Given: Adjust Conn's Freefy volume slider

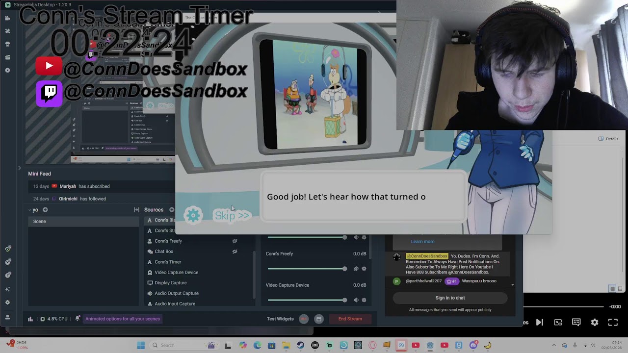Looking at the screenshot, I should 307,269.
